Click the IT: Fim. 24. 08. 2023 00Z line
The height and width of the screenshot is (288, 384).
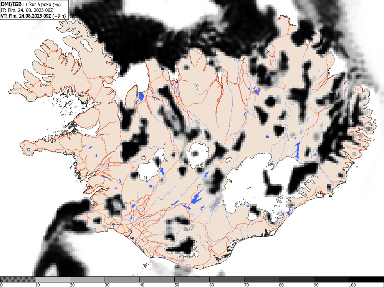point(27,10)
